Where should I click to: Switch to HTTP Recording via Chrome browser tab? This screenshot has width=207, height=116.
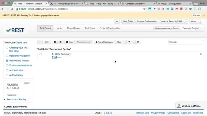click(67, 4)
